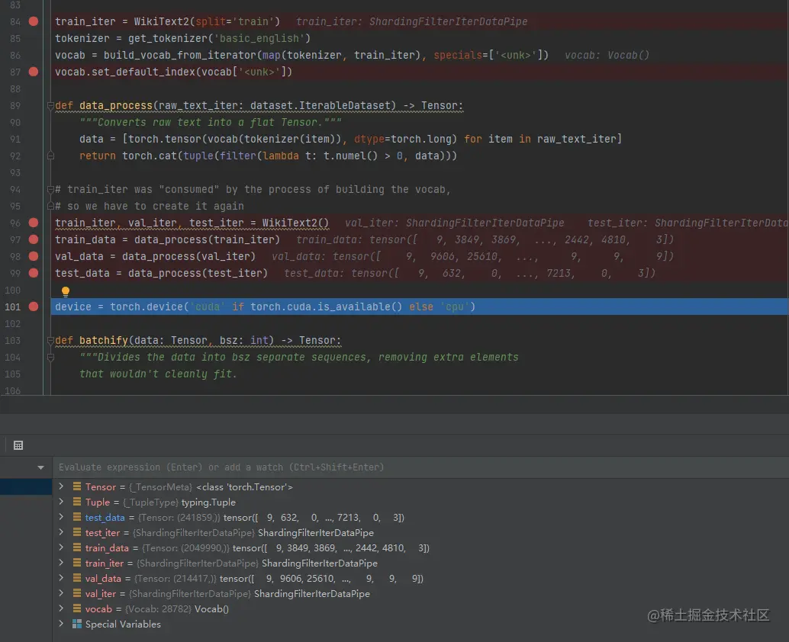This screenshot has height=642, width=789.
Task: Select the val_data variable name
Action: coord(103,579)
